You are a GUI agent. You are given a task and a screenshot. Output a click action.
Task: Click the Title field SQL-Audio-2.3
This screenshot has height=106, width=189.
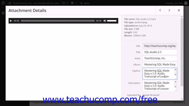coord(160,52)
